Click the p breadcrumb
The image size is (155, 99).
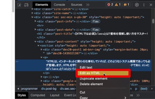click(x=136, y=89)
